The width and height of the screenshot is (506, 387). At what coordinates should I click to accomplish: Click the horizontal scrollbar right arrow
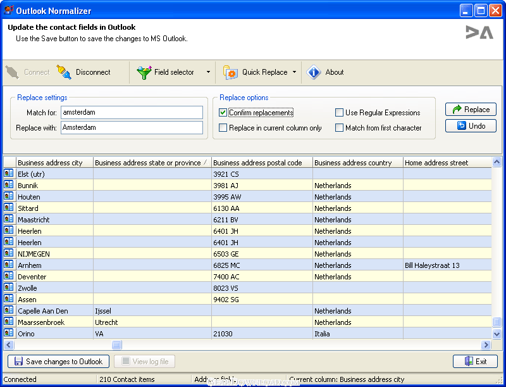(486, 345)
